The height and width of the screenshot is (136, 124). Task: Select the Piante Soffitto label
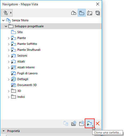(27, 44)
